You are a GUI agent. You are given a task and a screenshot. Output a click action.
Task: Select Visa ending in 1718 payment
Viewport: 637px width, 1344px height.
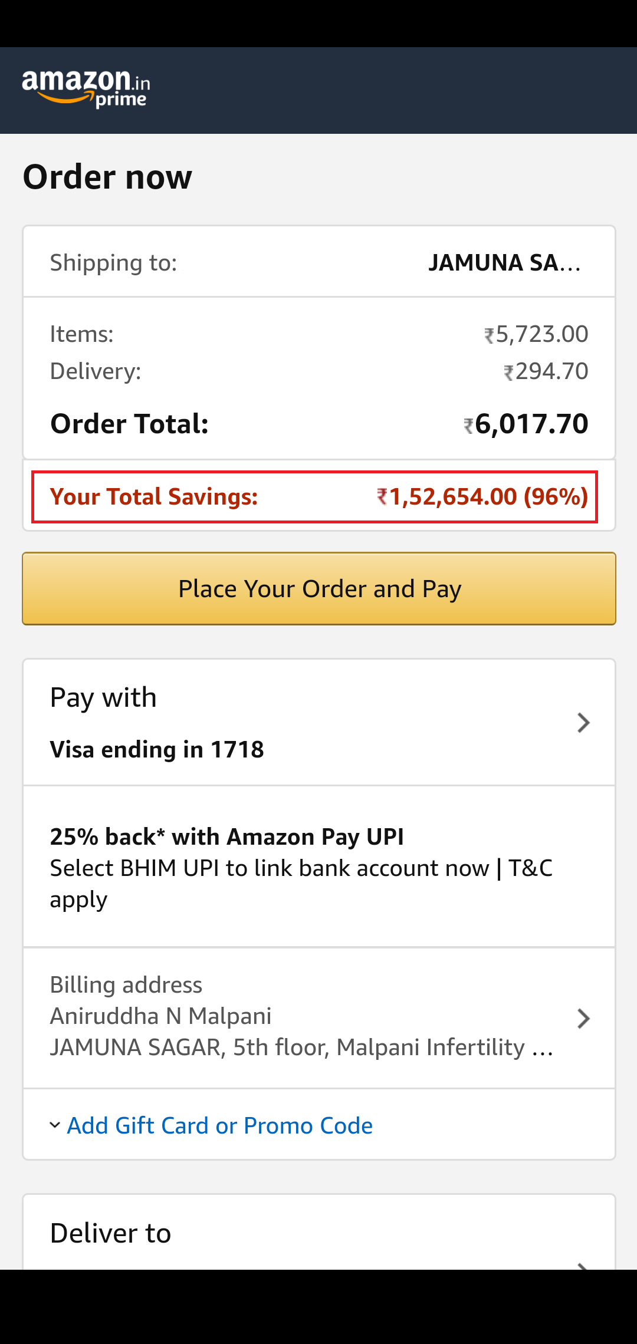coord(157,750)
